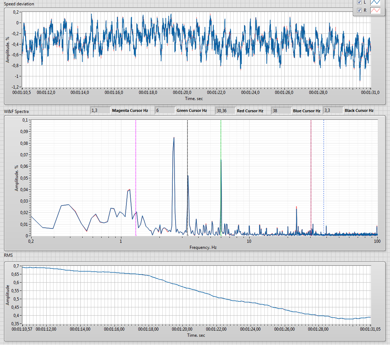Viewport: 390px width, 345px height.
Task: Click the "Magenta Cursor Hz" label
Action: [x=130, y=110]
